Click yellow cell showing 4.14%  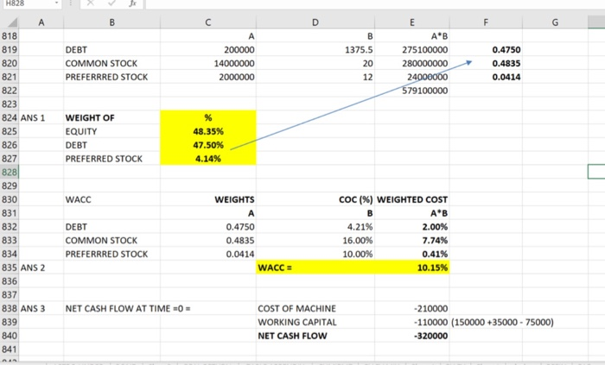(208, 159)
